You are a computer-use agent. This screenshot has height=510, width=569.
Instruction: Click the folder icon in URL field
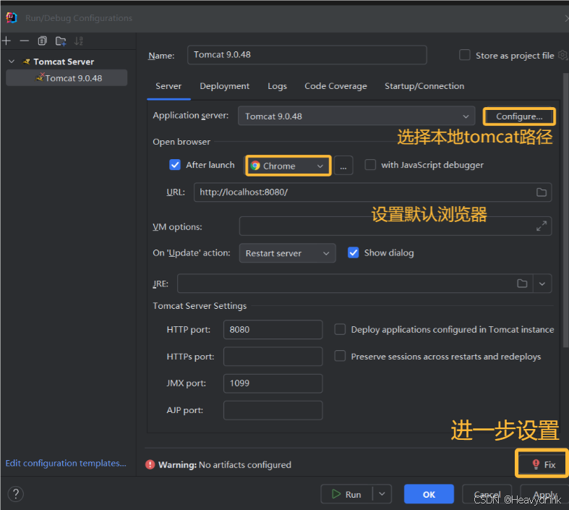[x=541, y=192]
